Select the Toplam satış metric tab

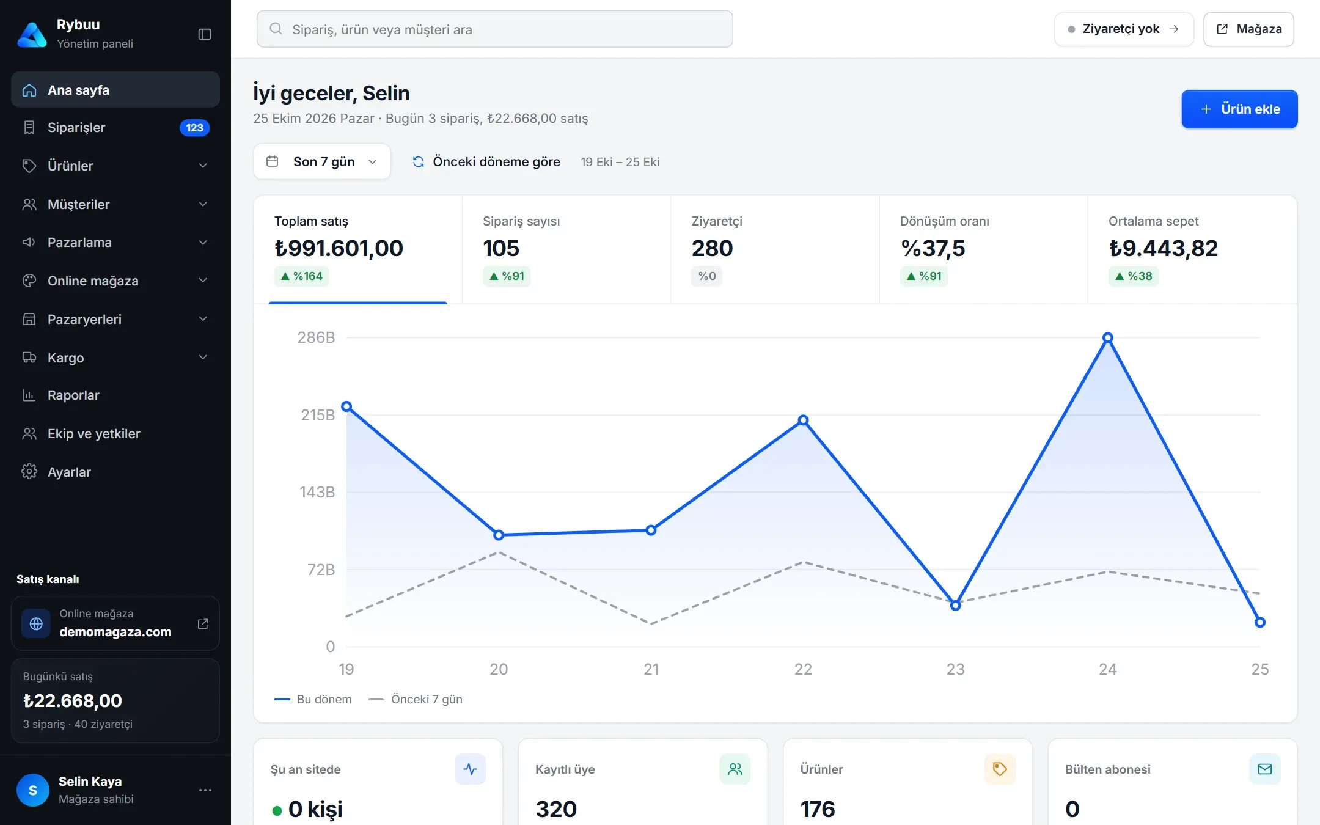(358, 249)
